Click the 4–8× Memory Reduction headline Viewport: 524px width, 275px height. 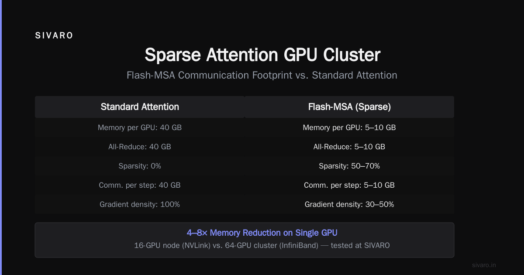(262, 233)
